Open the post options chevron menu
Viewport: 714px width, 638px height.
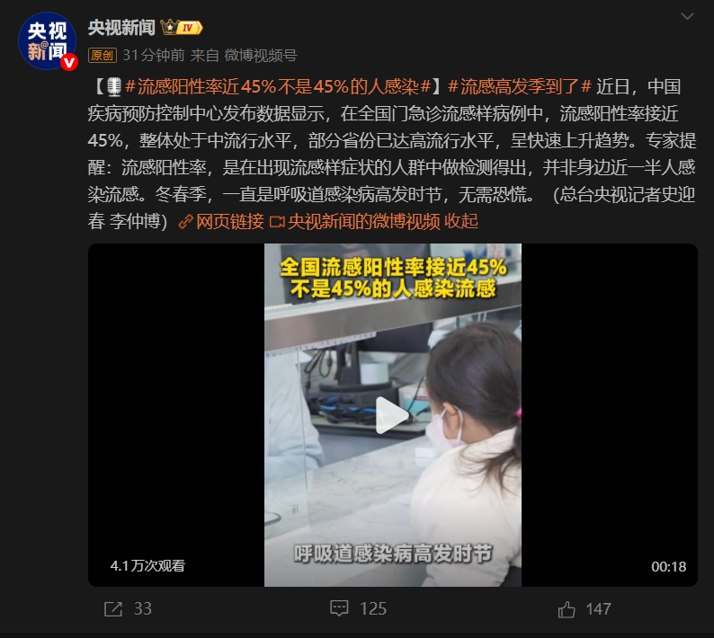(687, 17)
